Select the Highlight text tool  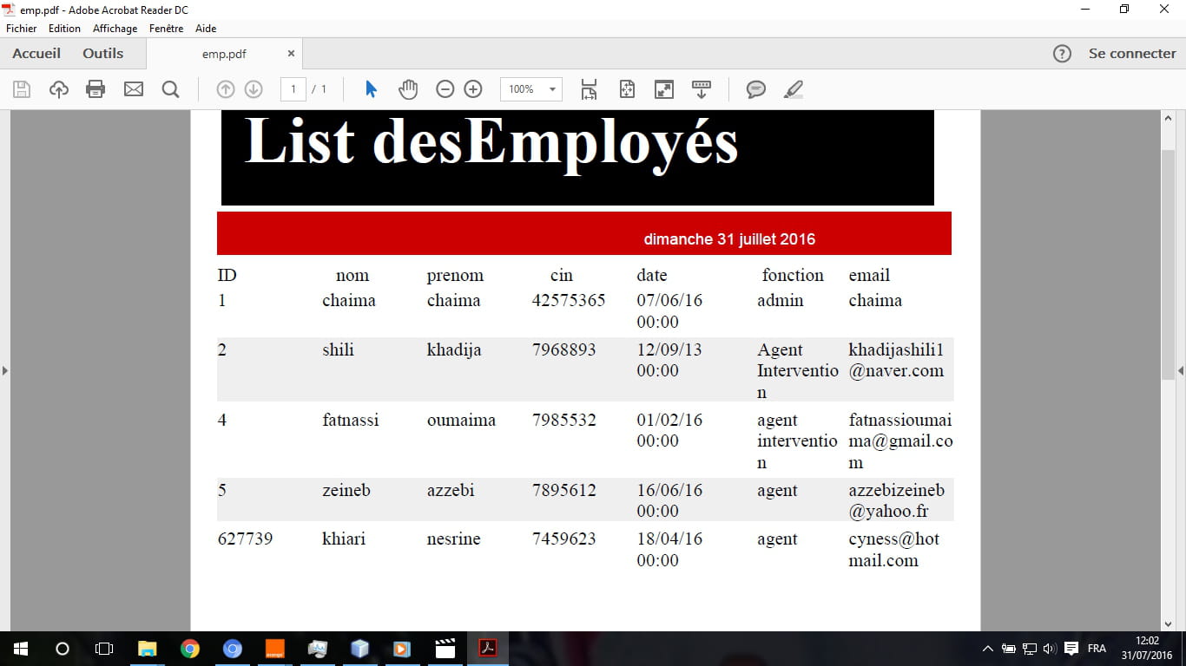794,89
